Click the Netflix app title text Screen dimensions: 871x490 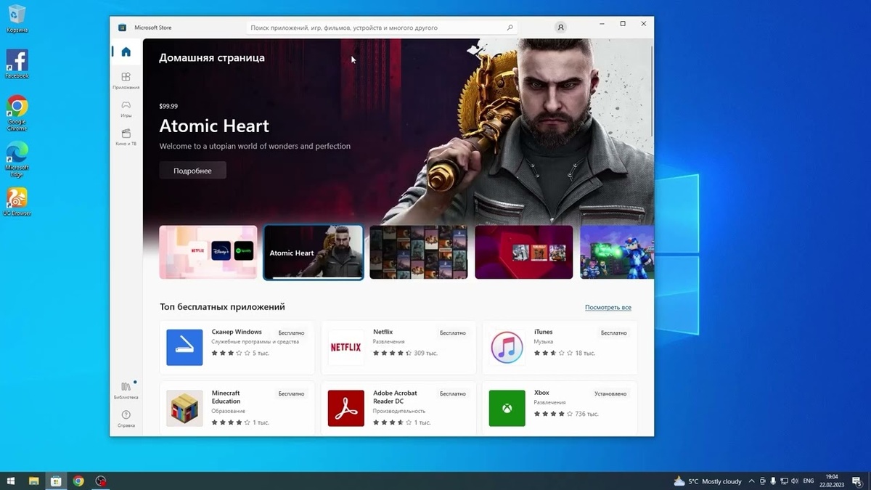click(x=383, y=332)
